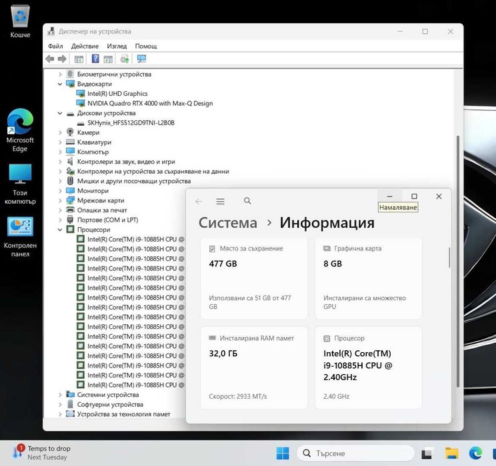Click the Forward arrow in Device Manager toolbar

pos(62,59)
